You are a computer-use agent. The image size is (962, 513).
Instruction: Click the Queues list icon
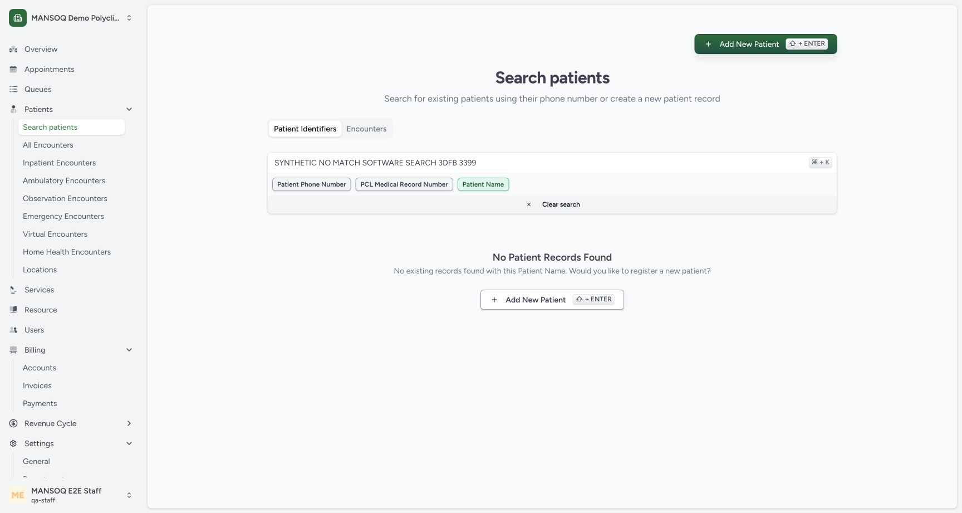13,89
